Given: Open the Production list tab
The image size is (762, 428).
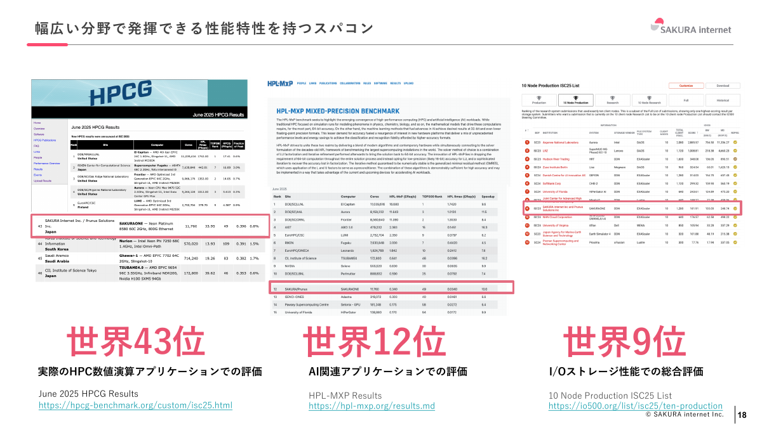Looking at the screenshot, I should [x=539, y=100].
